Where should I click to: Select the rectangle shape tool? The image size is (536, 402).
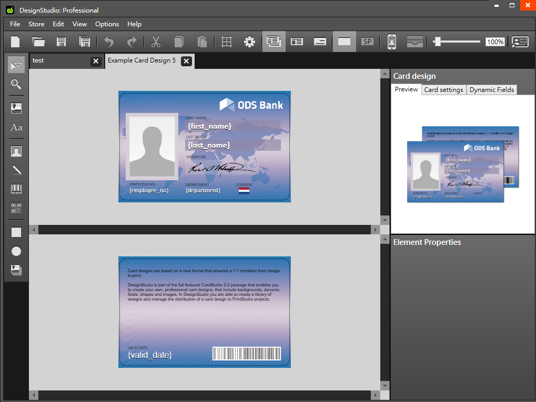click(x=16, y=232)
